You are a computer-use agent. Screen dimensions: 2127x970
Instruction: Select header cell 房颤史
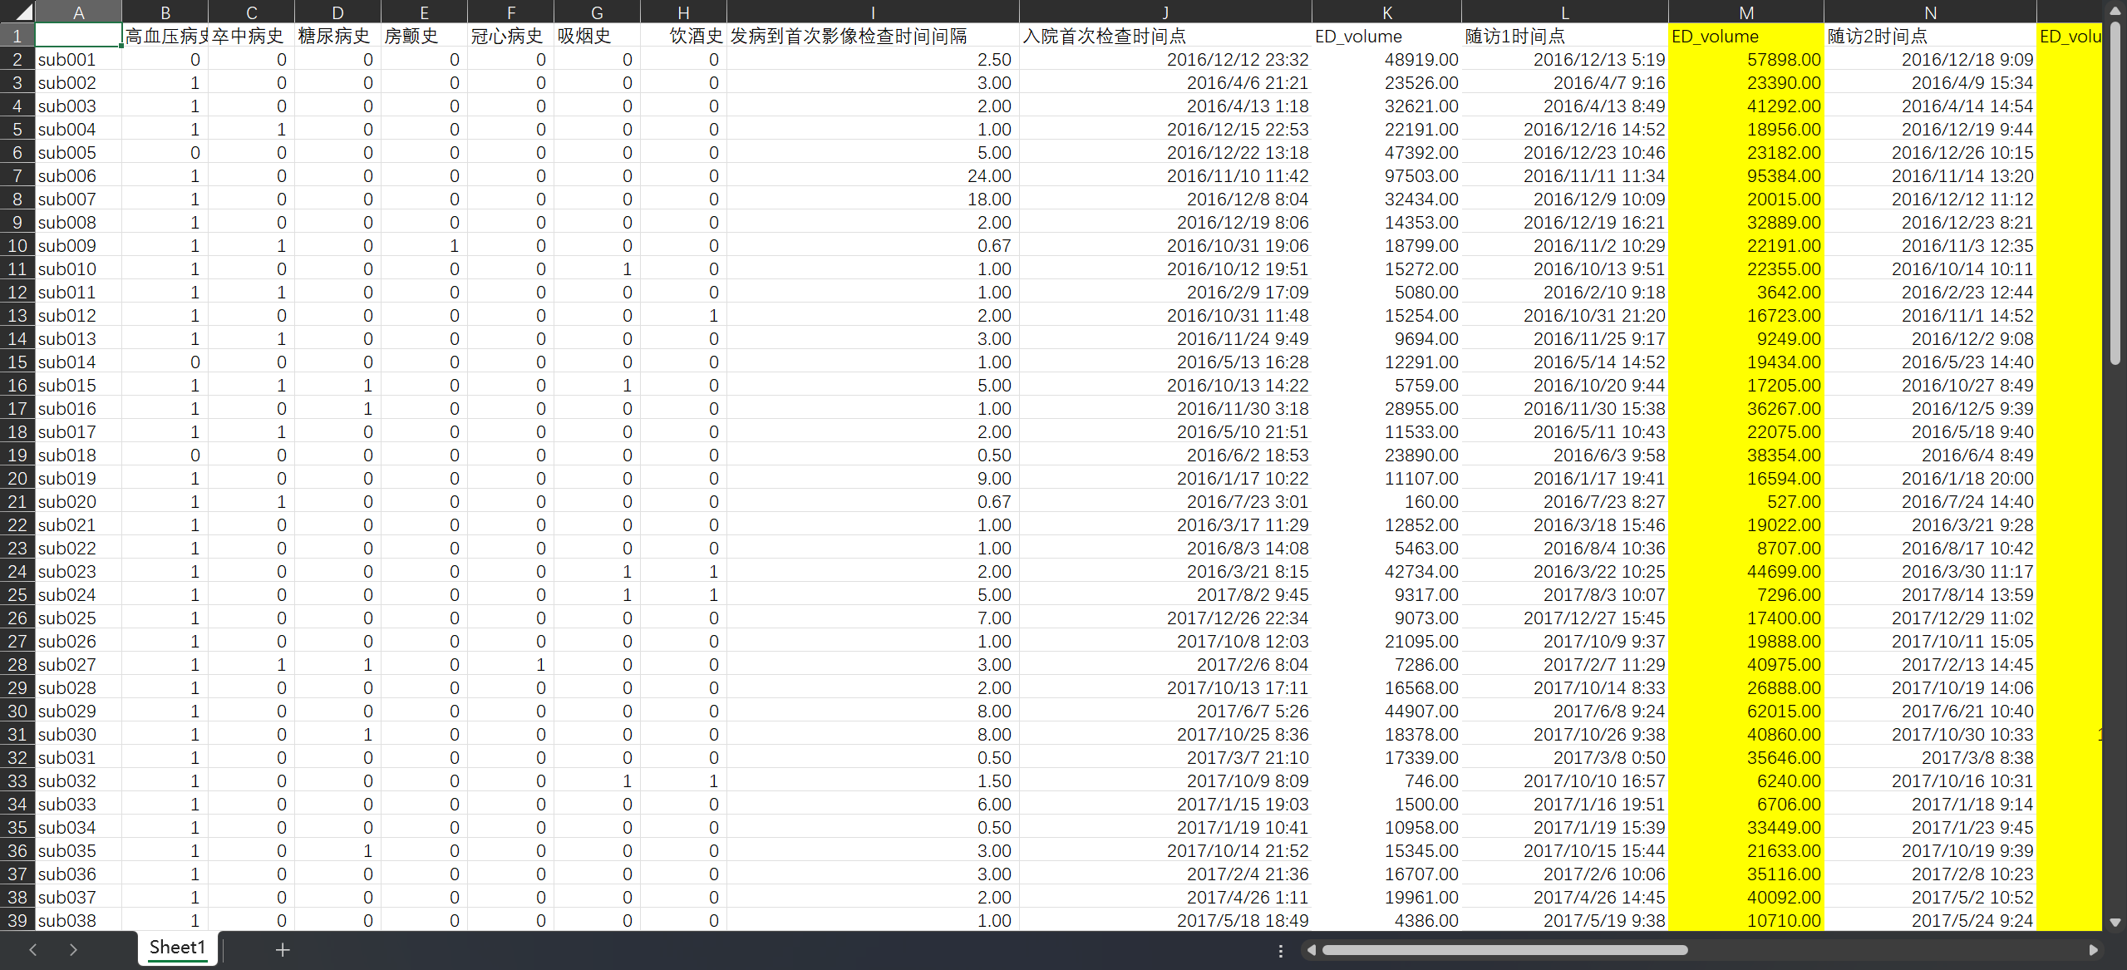tap(425, 36)
